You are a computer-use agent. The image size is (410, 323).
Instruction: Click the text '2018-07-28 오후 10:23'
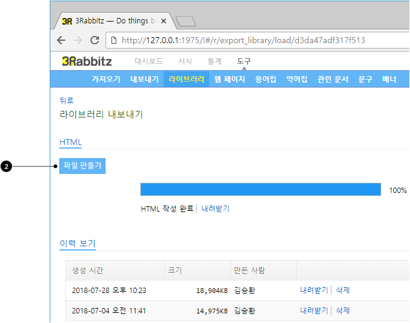click(x=109, y=290)
